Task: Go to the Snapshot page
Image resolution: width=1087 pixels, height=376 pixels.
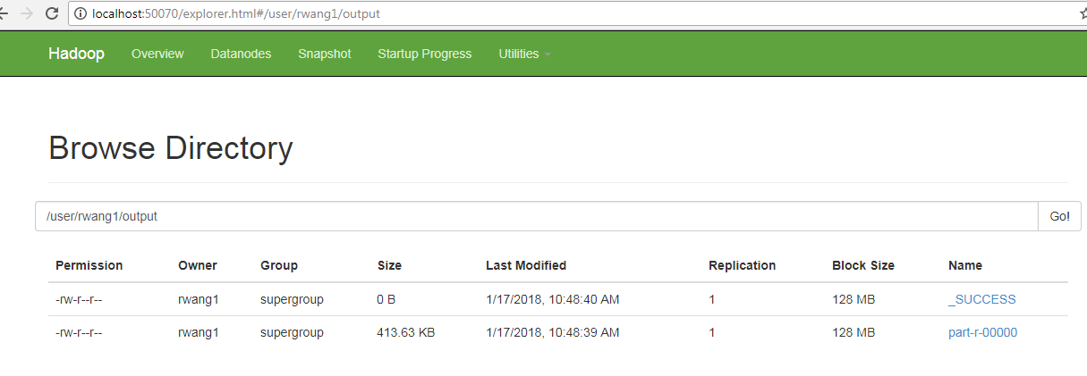Action: [x=325, y=54]
